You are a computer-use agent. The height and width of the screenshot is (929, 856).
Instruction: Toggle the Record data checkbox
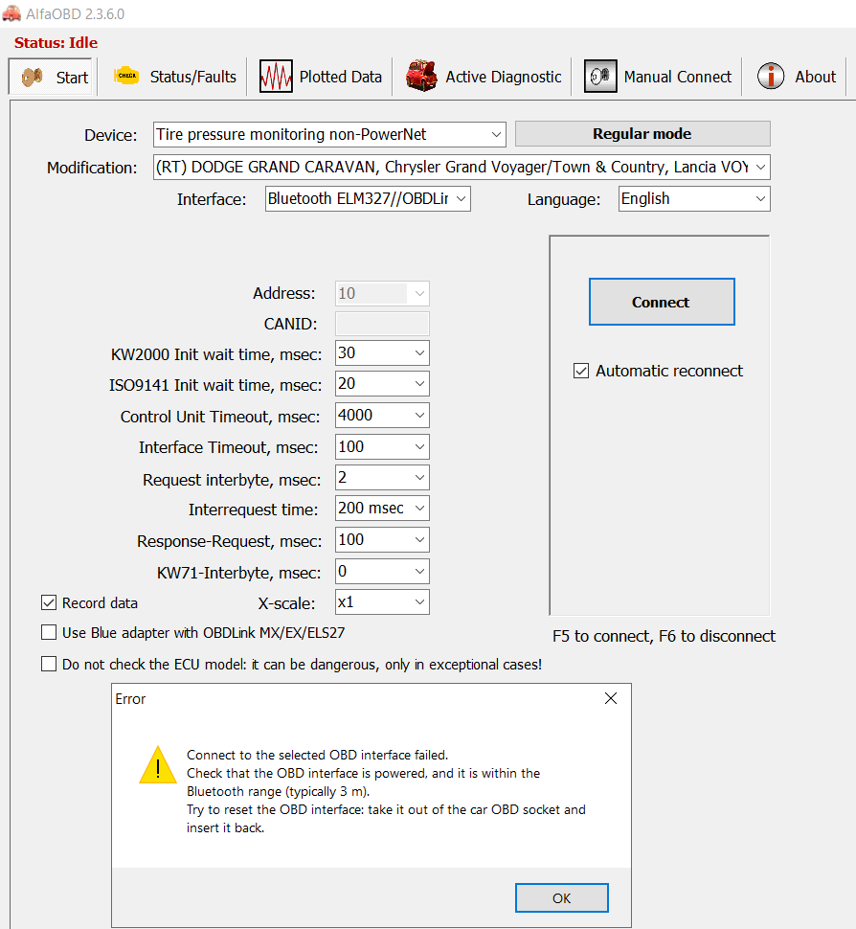point(49,603)
